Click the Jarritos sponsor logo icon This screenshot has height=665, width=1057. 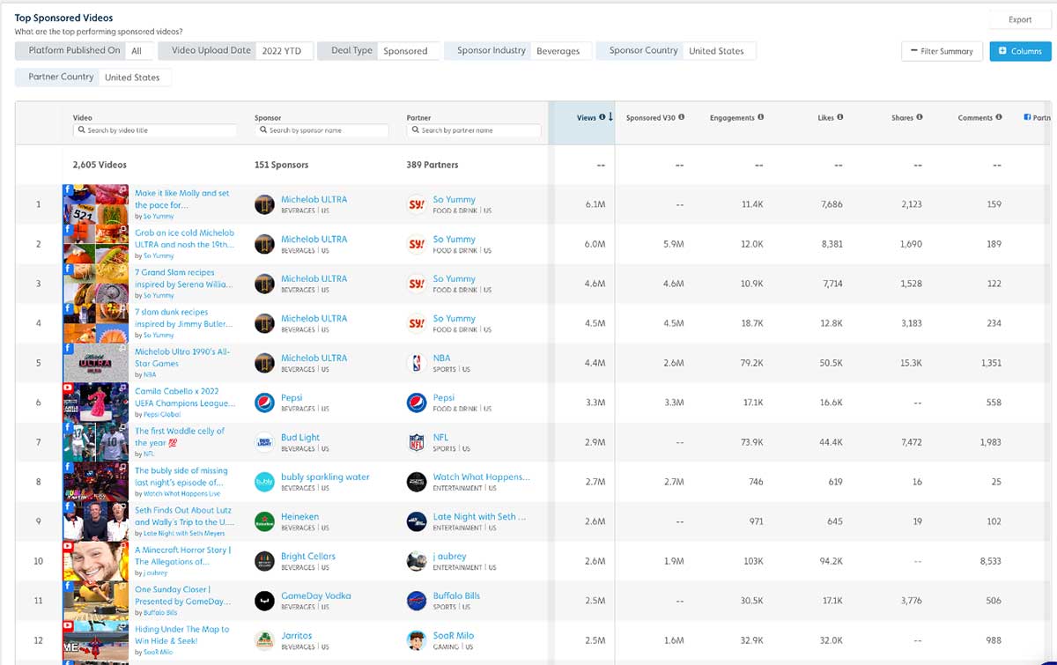click(x=264, y=640)
